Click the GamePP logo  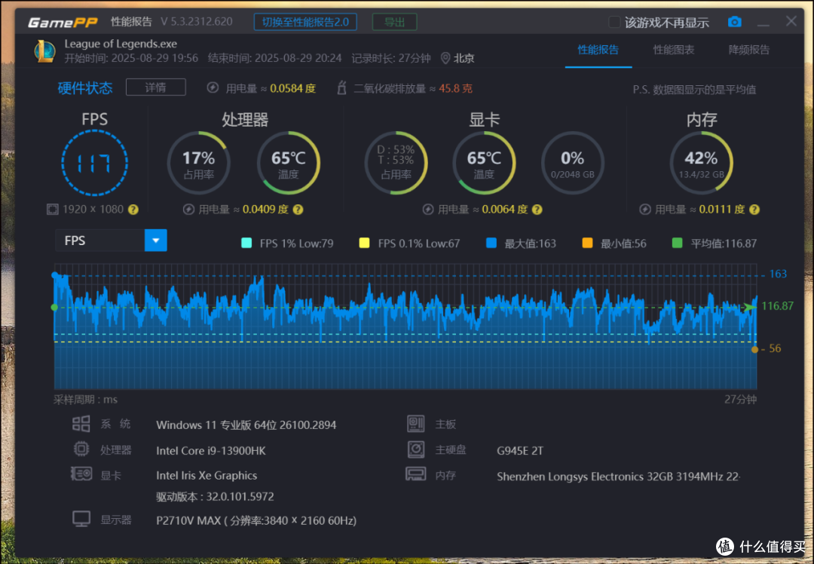click(x=63, y=23)
